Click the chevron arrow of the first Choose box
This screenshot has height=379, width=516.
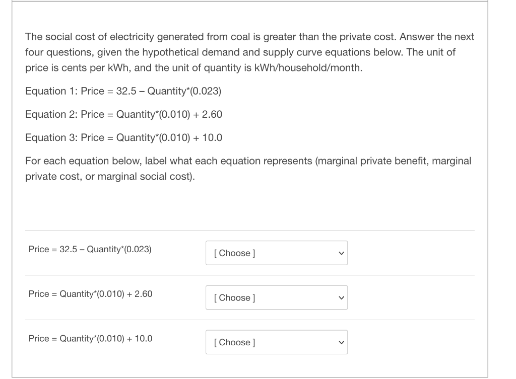(341, 253)
